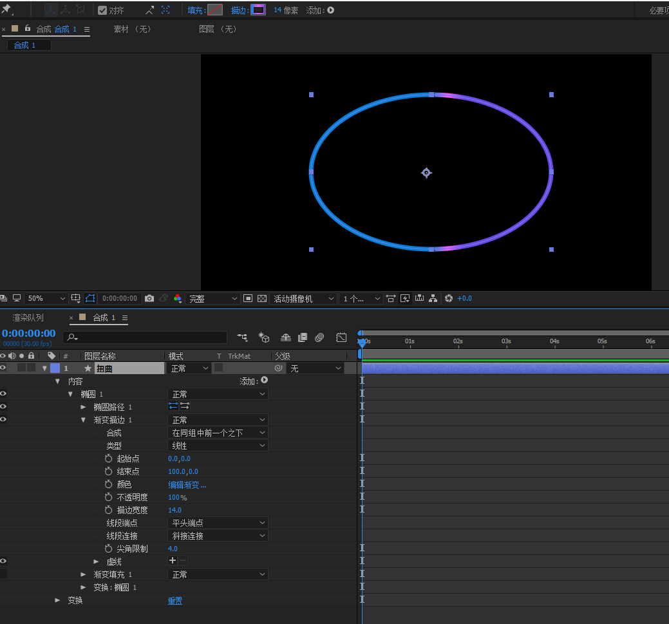This screenshot has width=669, height=624.
Task: Click the 扭曲 layer label color
Action: click(x=55, y=368)
